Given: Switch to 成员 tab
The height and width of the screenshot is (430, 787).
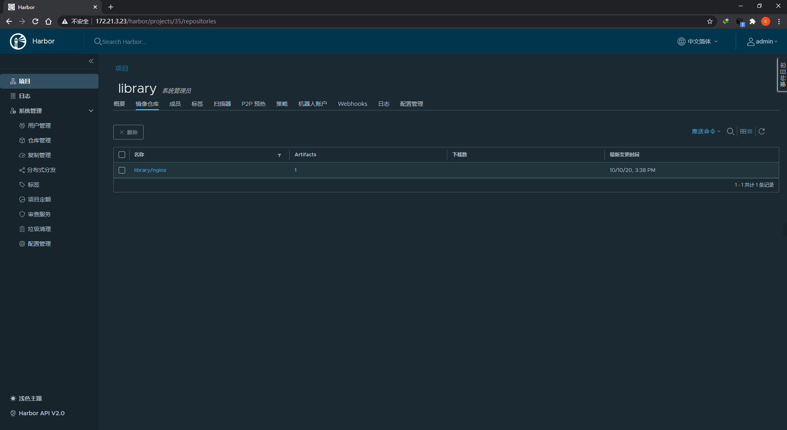Looking at the screenshot, I should pyautogui.click(x=175, y=104).
